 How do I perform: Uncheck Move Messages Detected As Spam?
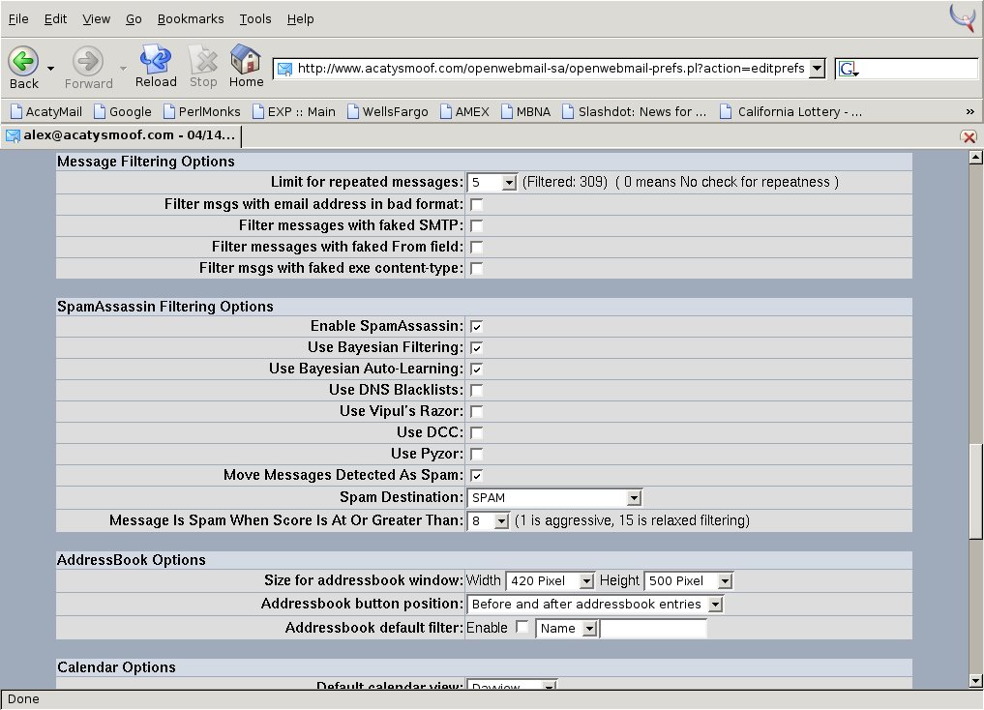coord(476,476)
